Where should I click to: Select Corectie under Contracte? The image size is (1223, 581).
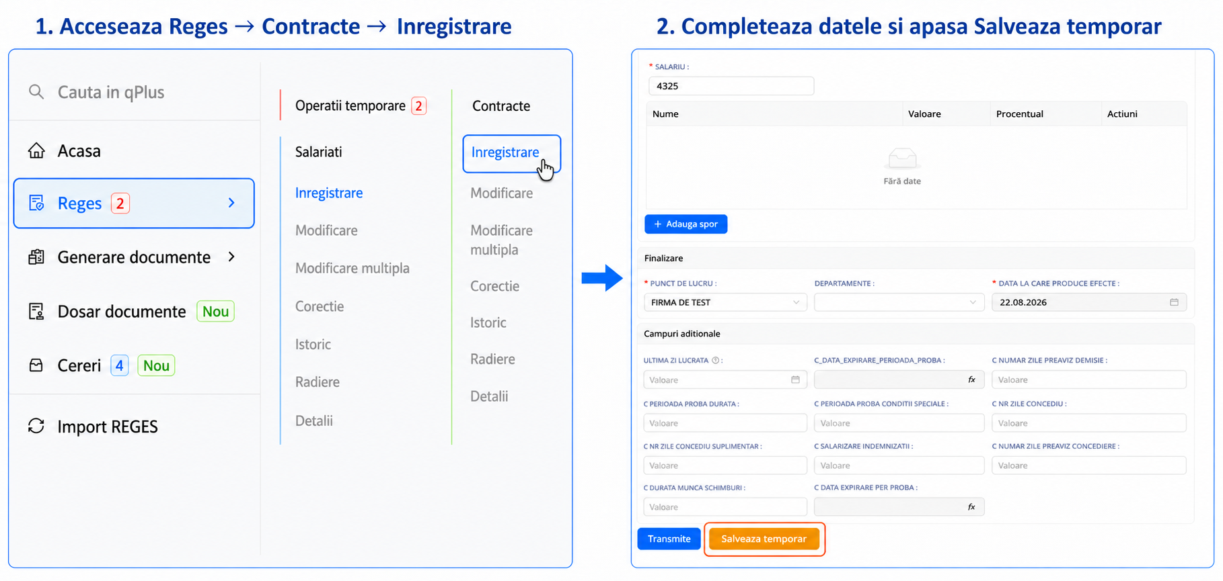point(495,286)
